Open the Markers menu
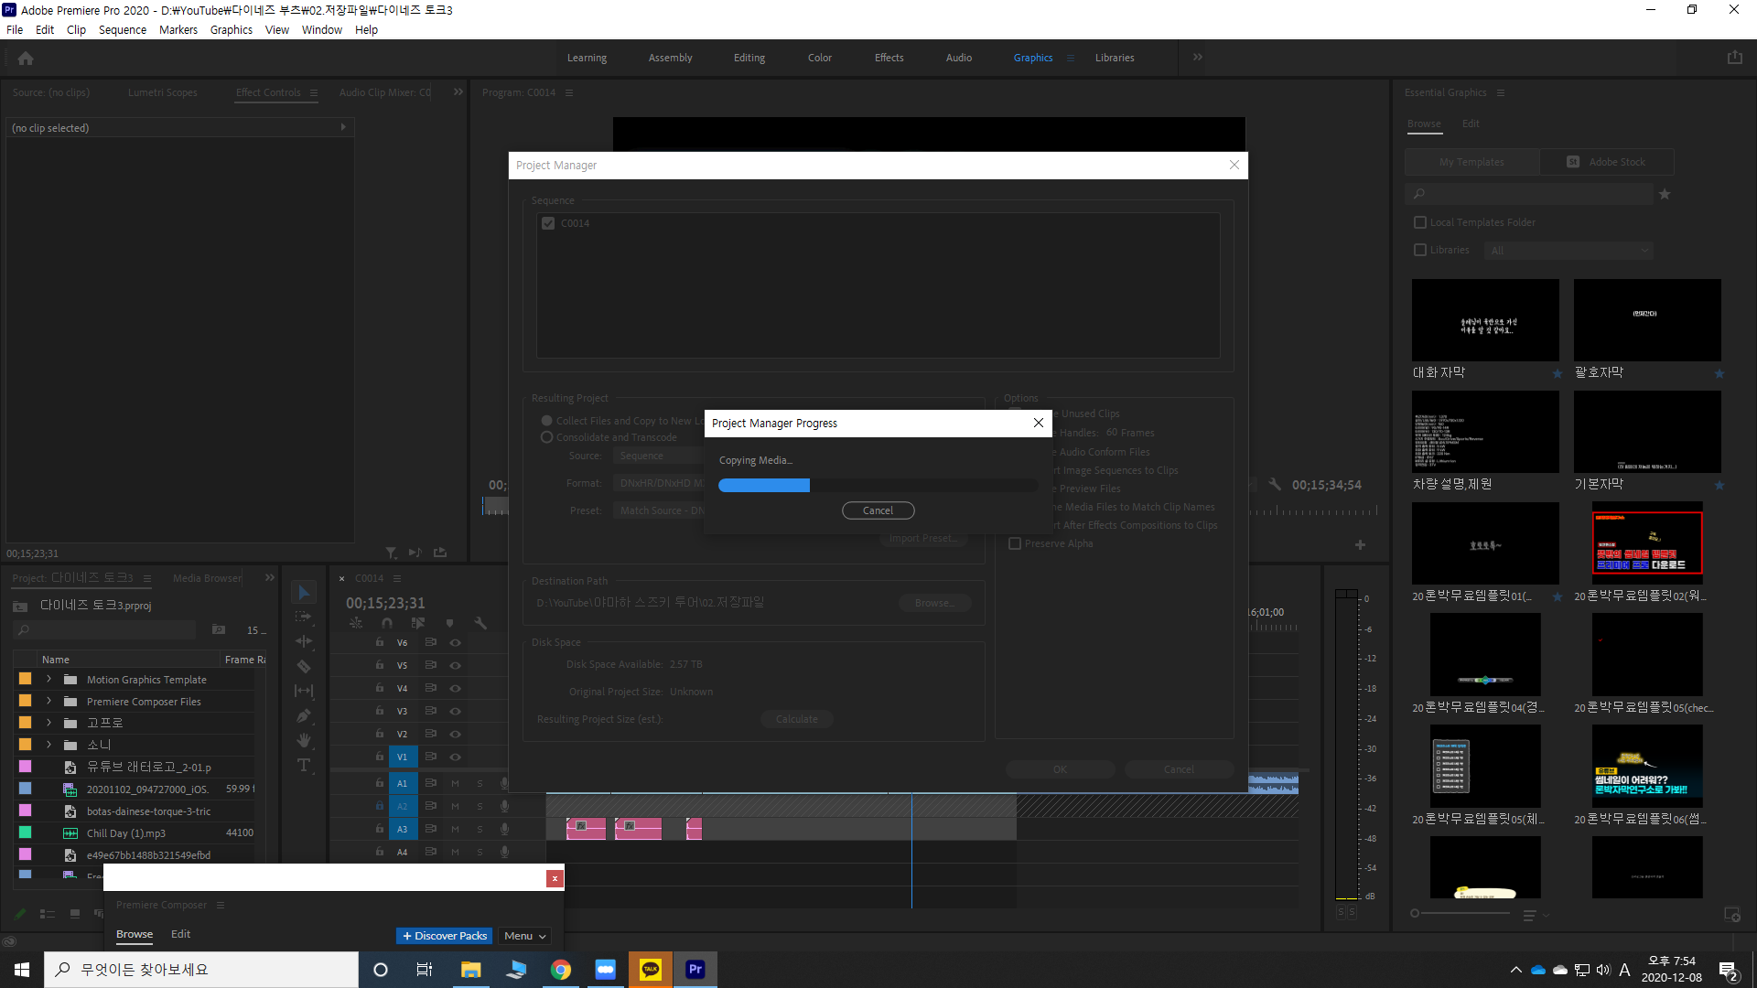The width and height of the screenshot is (1757, 988). click(x=178, y=29)
